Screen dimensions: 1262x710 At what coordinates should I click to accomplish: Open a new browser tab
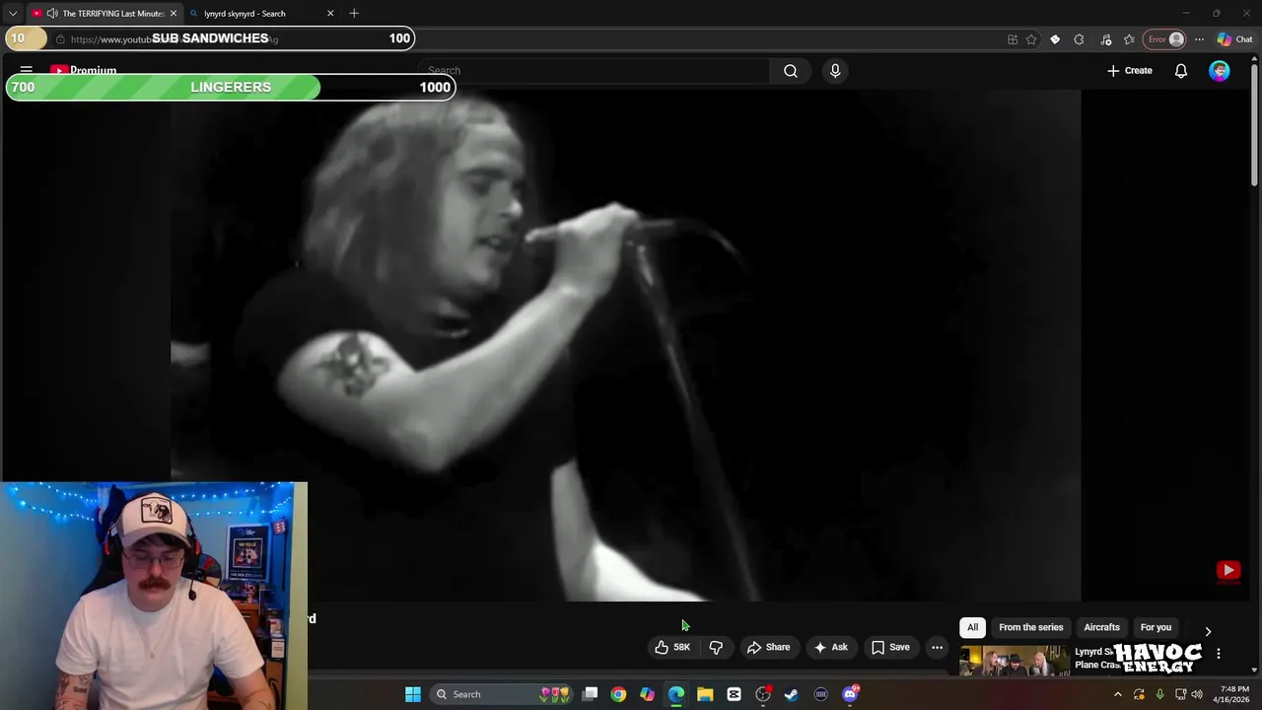(354, 14)
